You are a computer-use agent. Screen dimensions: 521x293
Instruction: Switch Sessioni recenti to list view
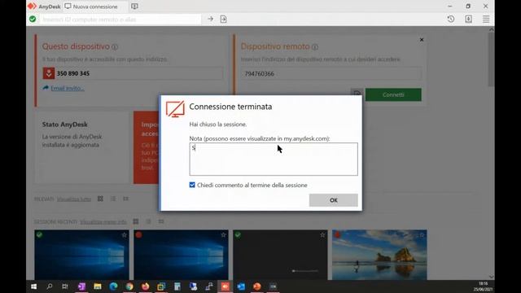148,221
